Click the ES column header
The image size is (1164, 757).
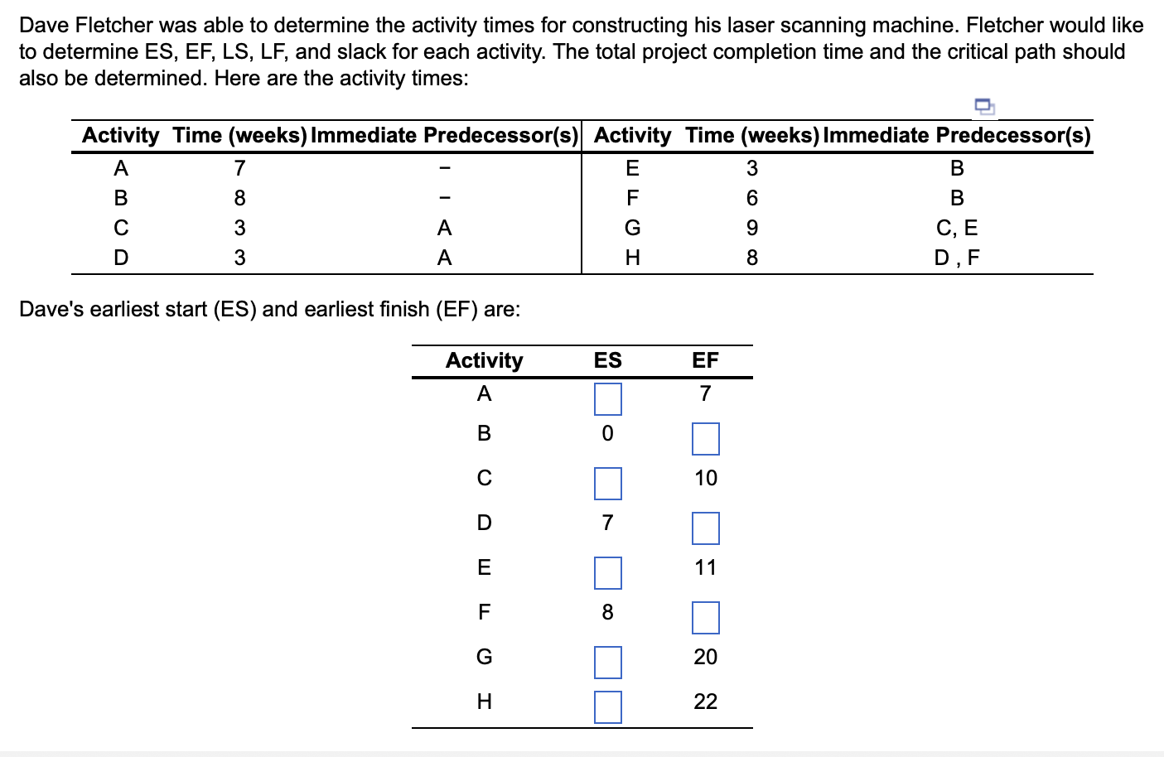[x=607, y=360]
